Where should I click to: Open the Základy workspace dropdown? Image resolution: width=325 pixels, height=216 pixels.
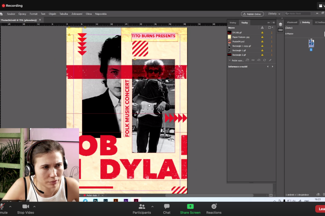(x=274, y=13)
